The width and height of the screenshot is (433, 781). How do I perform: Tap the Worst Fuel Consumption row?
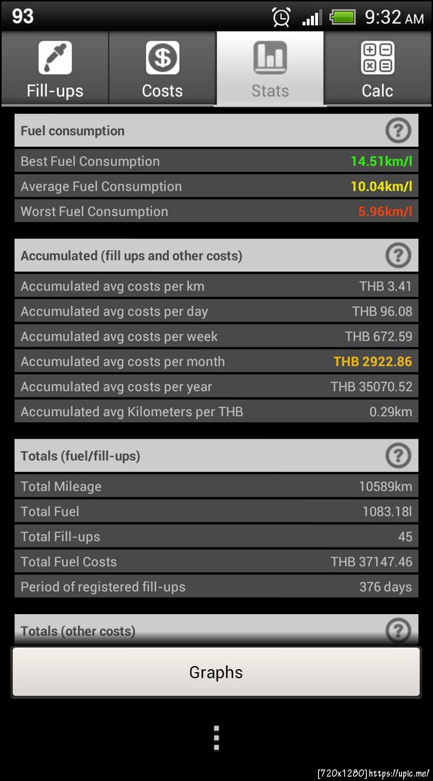pyautogui.click(x=216, y=212)
